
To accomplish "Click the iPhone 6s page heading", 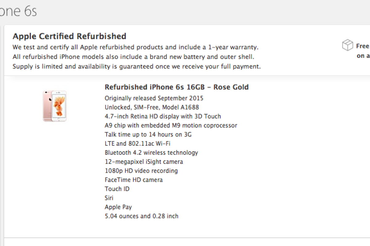I will pyautogui.click(x=18, y=11).
